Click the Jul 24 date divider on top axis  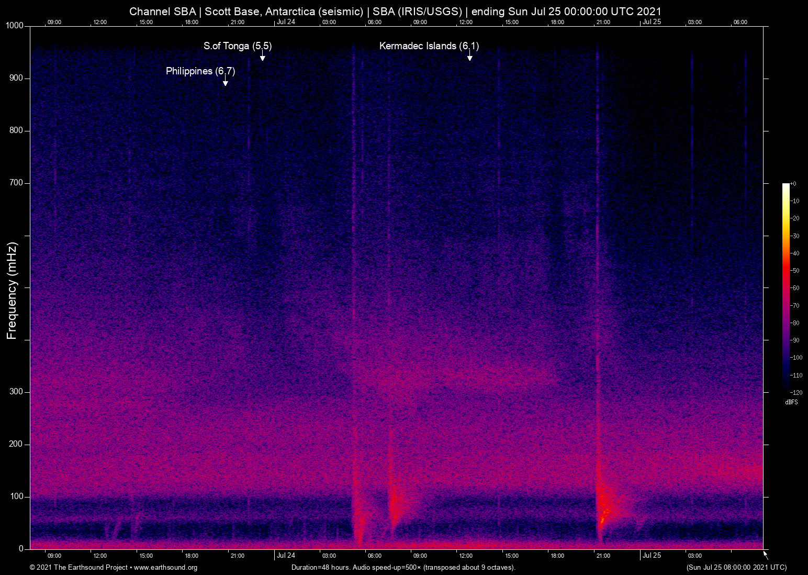286,23
